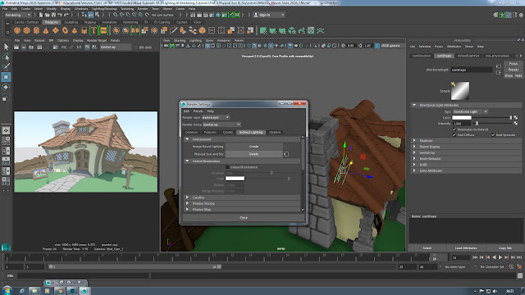Click the Intensity map button in Attribute Editor
Viewport: 525px width, 295px height.
click(516, 124)
